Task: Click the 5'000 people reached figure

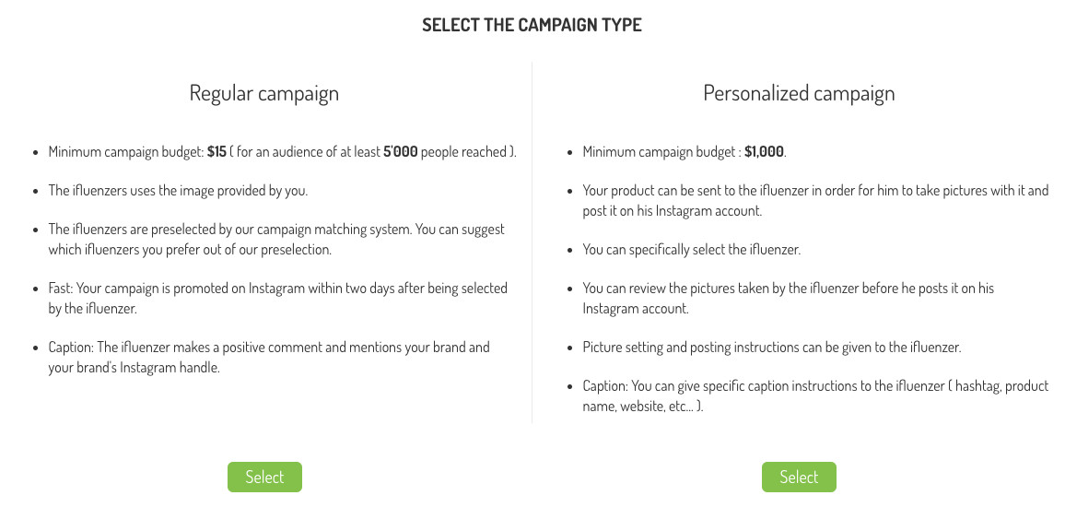Action: (400, 151)
